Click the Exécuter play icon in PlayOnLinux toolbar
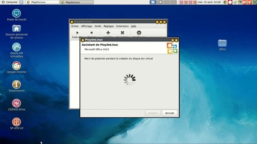The height and width of the screenshot is (144, 257). click(78, 33)
